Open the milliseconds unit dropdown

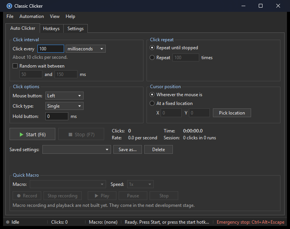85,49
